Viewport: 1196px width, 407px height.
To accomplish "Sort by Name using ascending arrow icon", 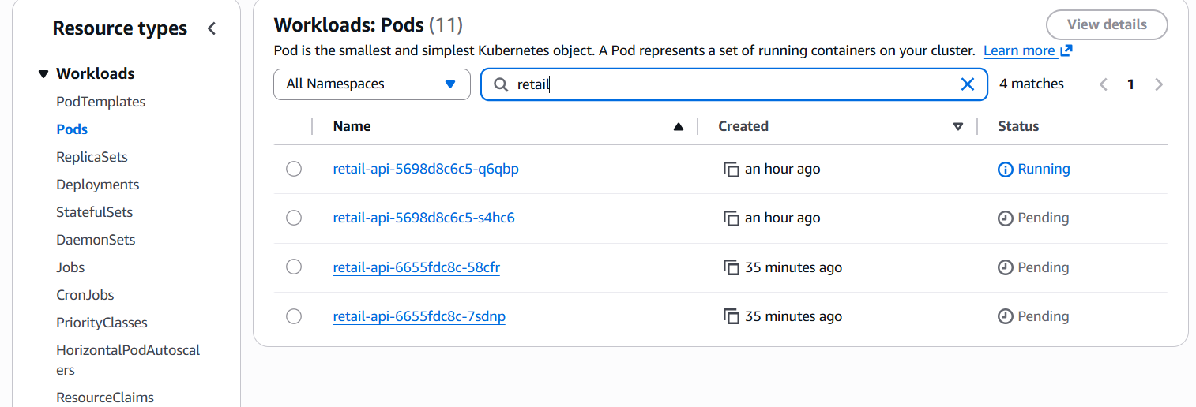I will (x=678, y=127).
